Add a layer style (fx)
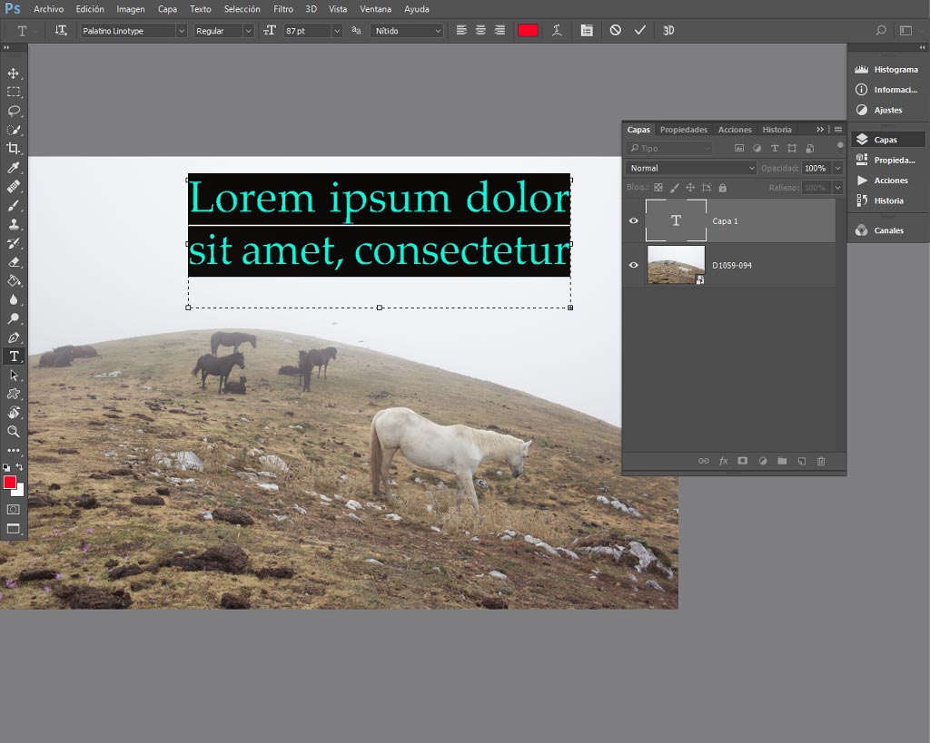The height and width of the screenshot is (743, 930). (723, 461)
